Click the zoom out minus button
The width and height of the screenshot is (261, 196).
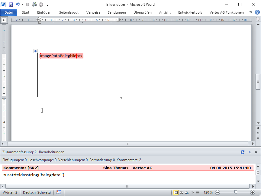pyautogui.click(x=217, y=192)
